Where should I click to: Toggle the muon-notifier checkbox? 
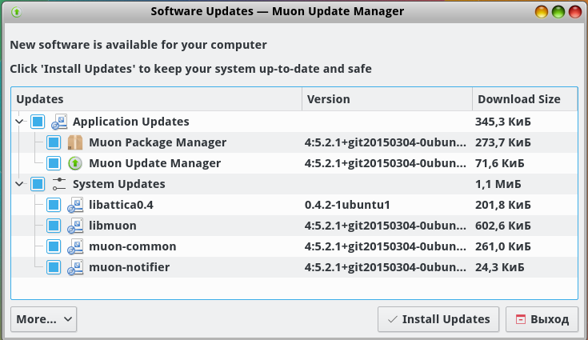[x=54, y=267]
